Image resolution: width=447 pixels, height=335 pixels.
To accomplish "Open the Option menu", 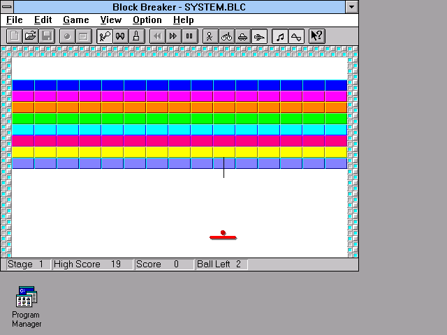I will click(x=147, y=20).
